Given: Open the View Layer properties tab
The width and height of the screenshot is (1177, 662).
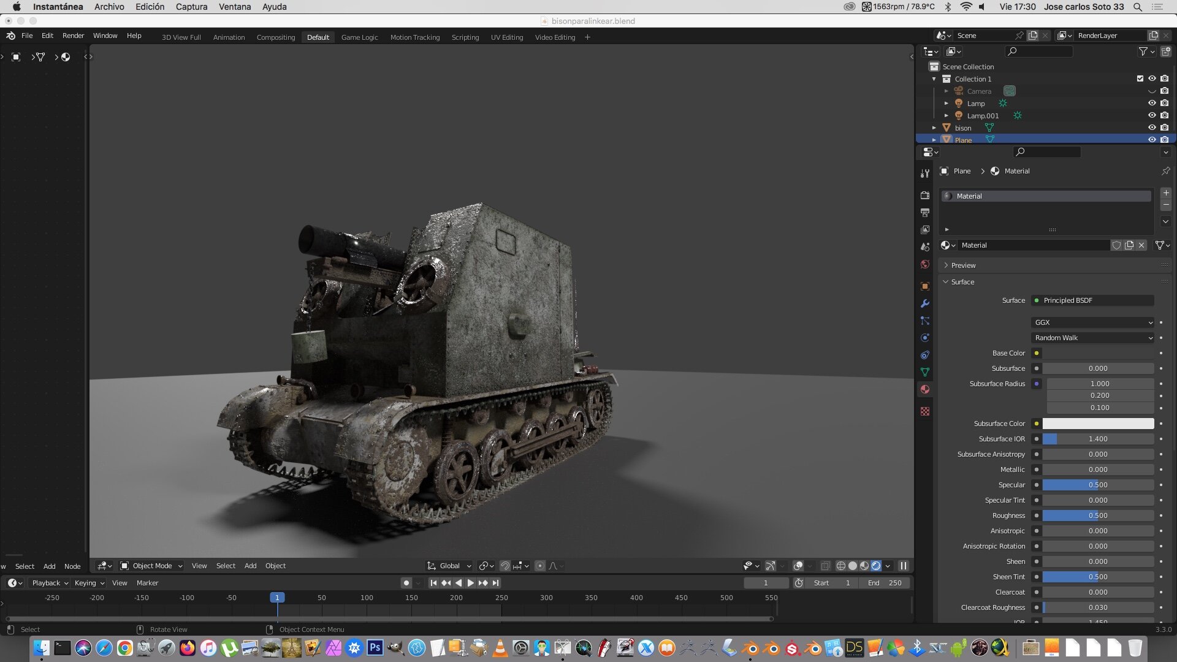Looking at the screenshot, I should click(x=925, y=230).
